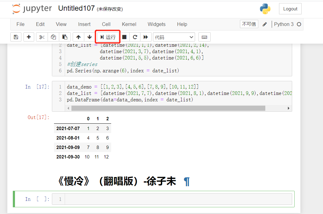Click the scrollbar left arrow in cell 17
323x214 pixels.
coord(68,108)
